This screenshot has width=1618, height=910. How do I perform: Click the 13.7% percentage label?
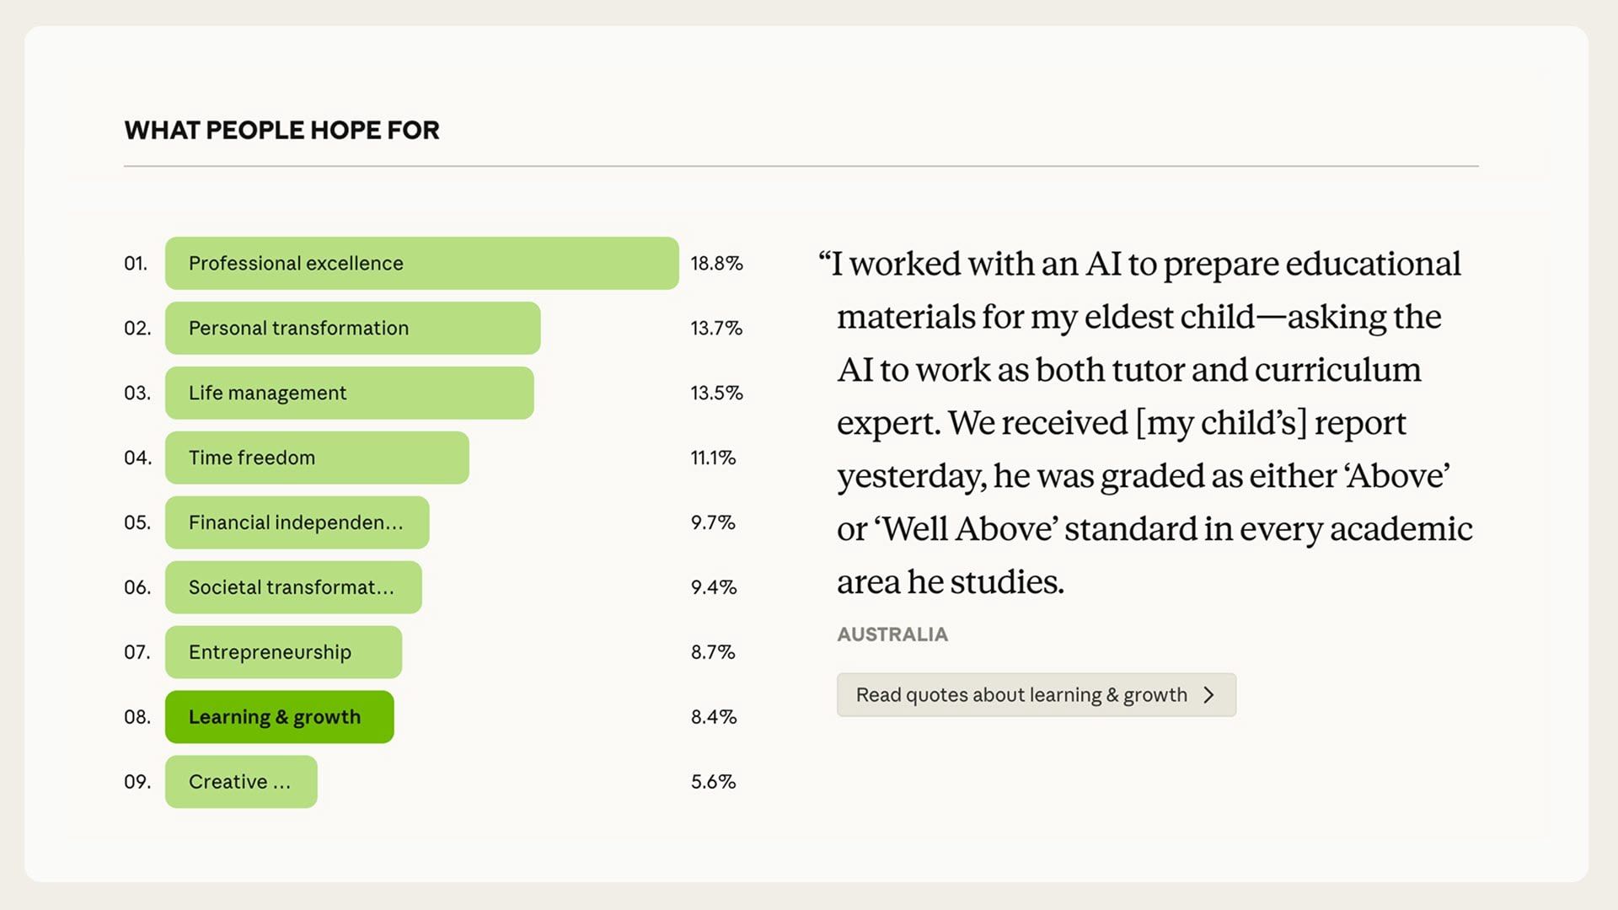coord(716,328)
